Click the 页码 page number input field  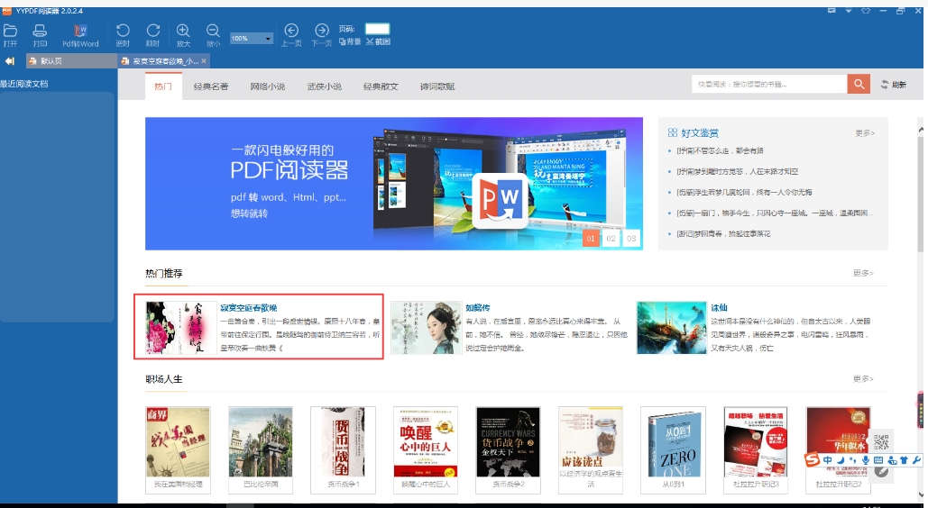point(377,29)
